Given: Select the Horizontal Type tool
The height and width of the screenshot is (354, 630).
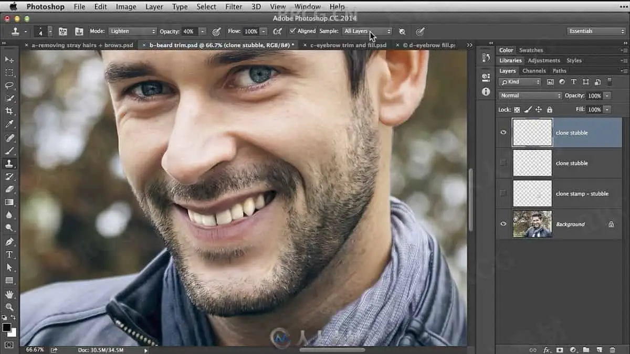Looking at the screenshot, I should 9,254.
